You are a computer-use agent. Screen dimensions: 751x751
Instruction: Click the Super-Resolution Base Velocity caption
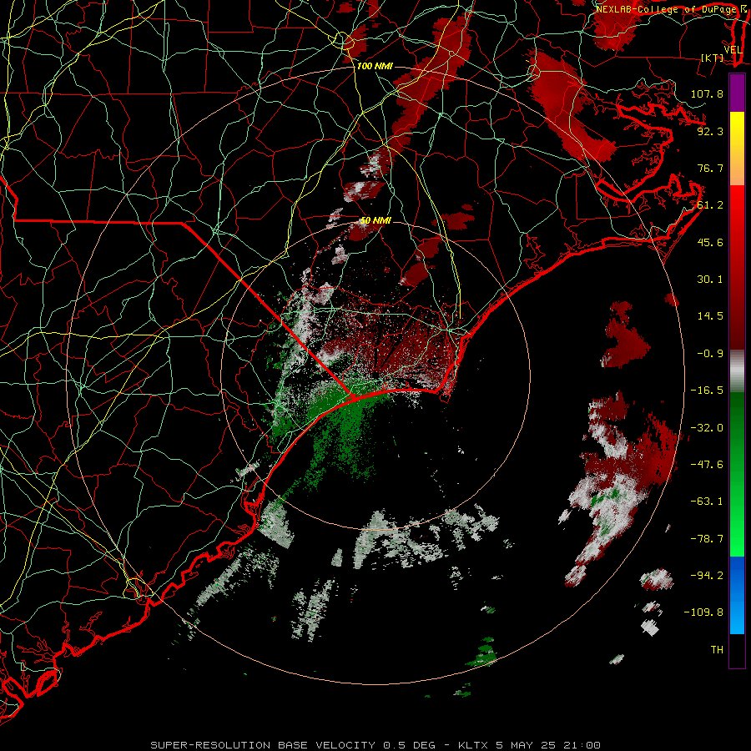click(375, 745)
